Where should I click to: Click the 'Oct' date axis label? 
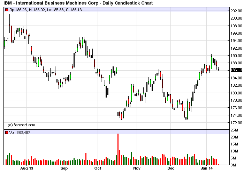pos(98,168)
